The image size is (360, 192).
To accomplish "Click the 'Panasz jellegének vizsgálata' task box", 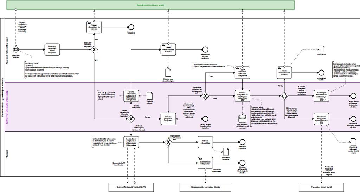I will click(168, 119).
